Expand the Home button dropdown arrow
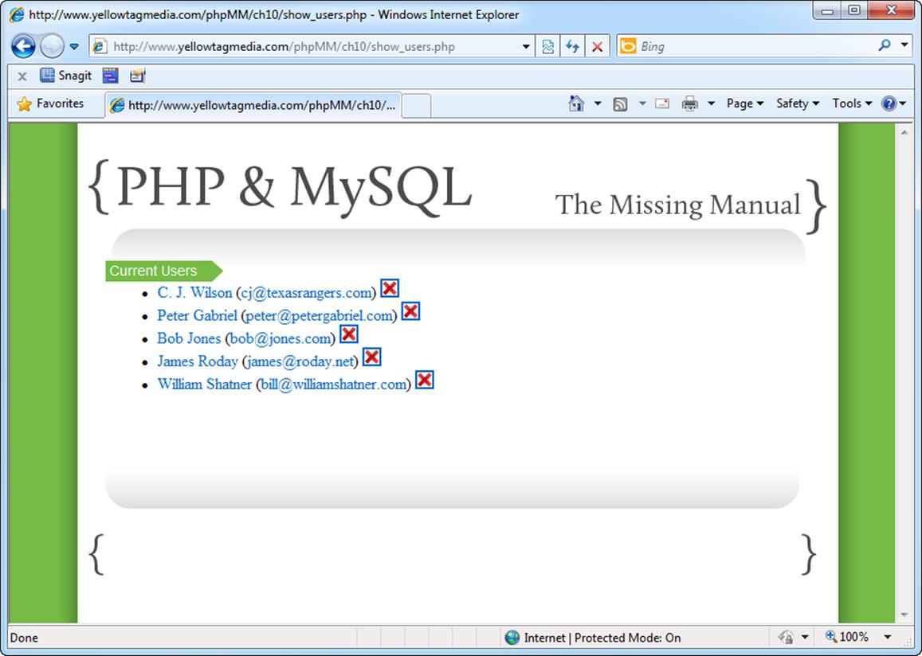This screenshot has width=922, height=656. (x=598, y=103)
